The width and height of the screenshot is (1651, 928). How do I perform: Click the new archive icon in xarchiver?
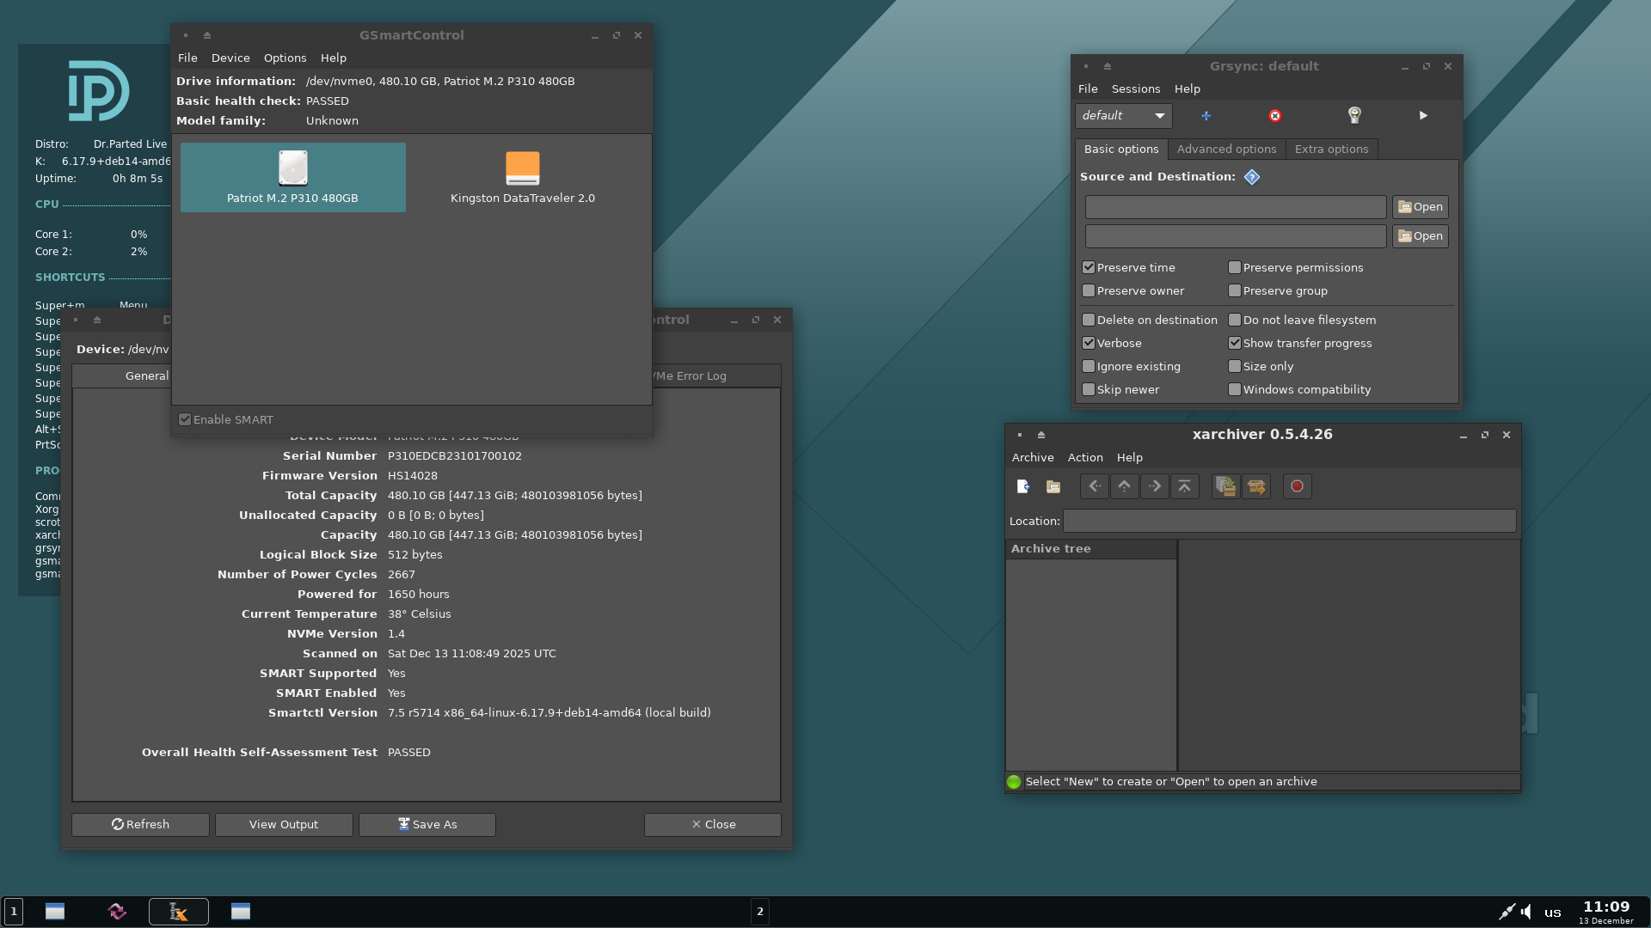(x=1022, y=486)
